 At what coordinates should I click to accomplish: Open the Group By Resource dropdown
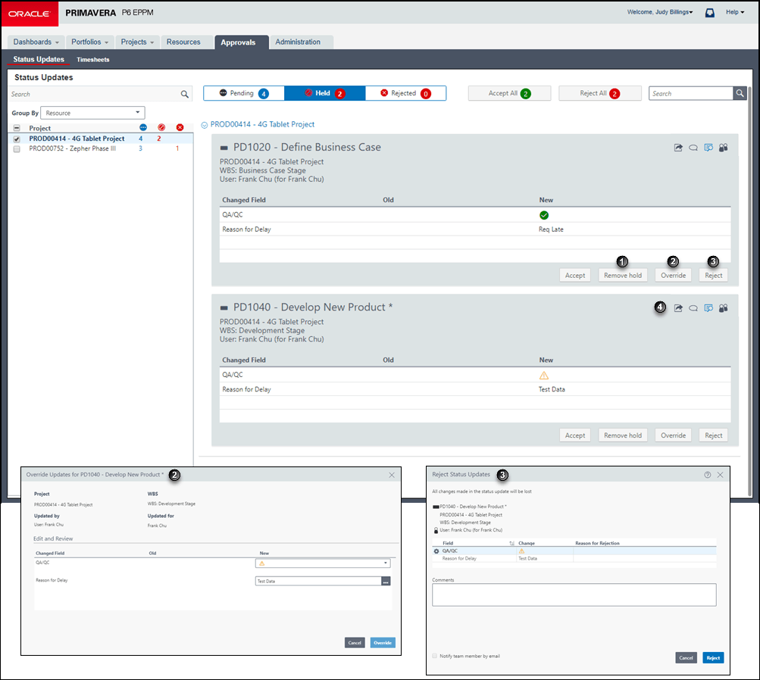(92, 113)
